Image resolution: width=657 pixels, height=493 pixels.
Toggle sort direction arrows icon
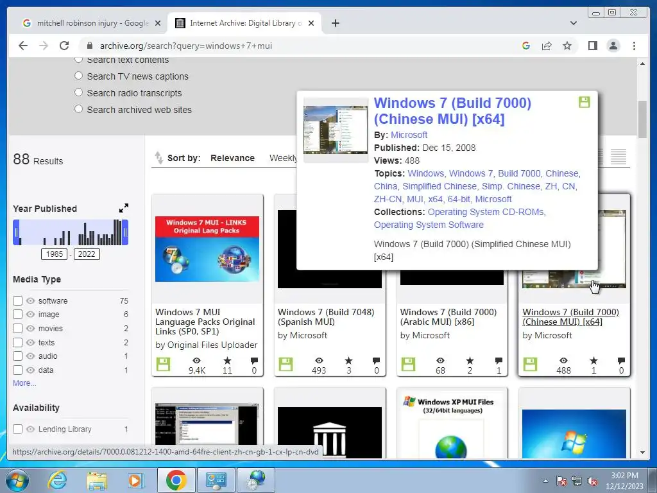(158, 158)
